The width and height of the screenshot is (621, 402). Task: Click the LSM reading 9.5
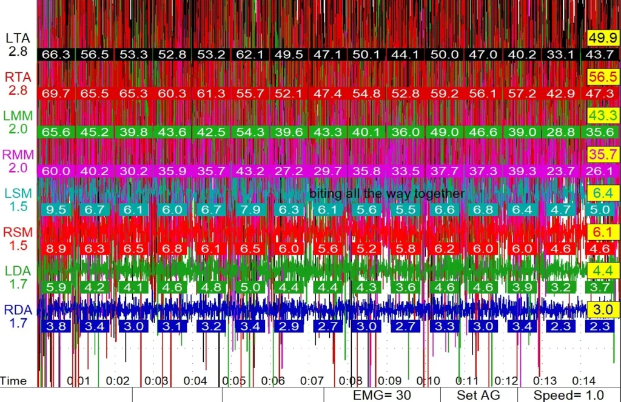tap(56, 210)
